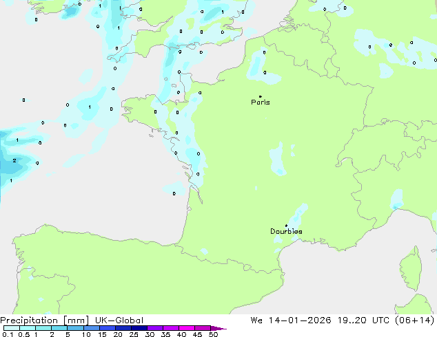Click the '25' legend scale label
Screen dimensions: 437x337
click(x=134, y=334)
